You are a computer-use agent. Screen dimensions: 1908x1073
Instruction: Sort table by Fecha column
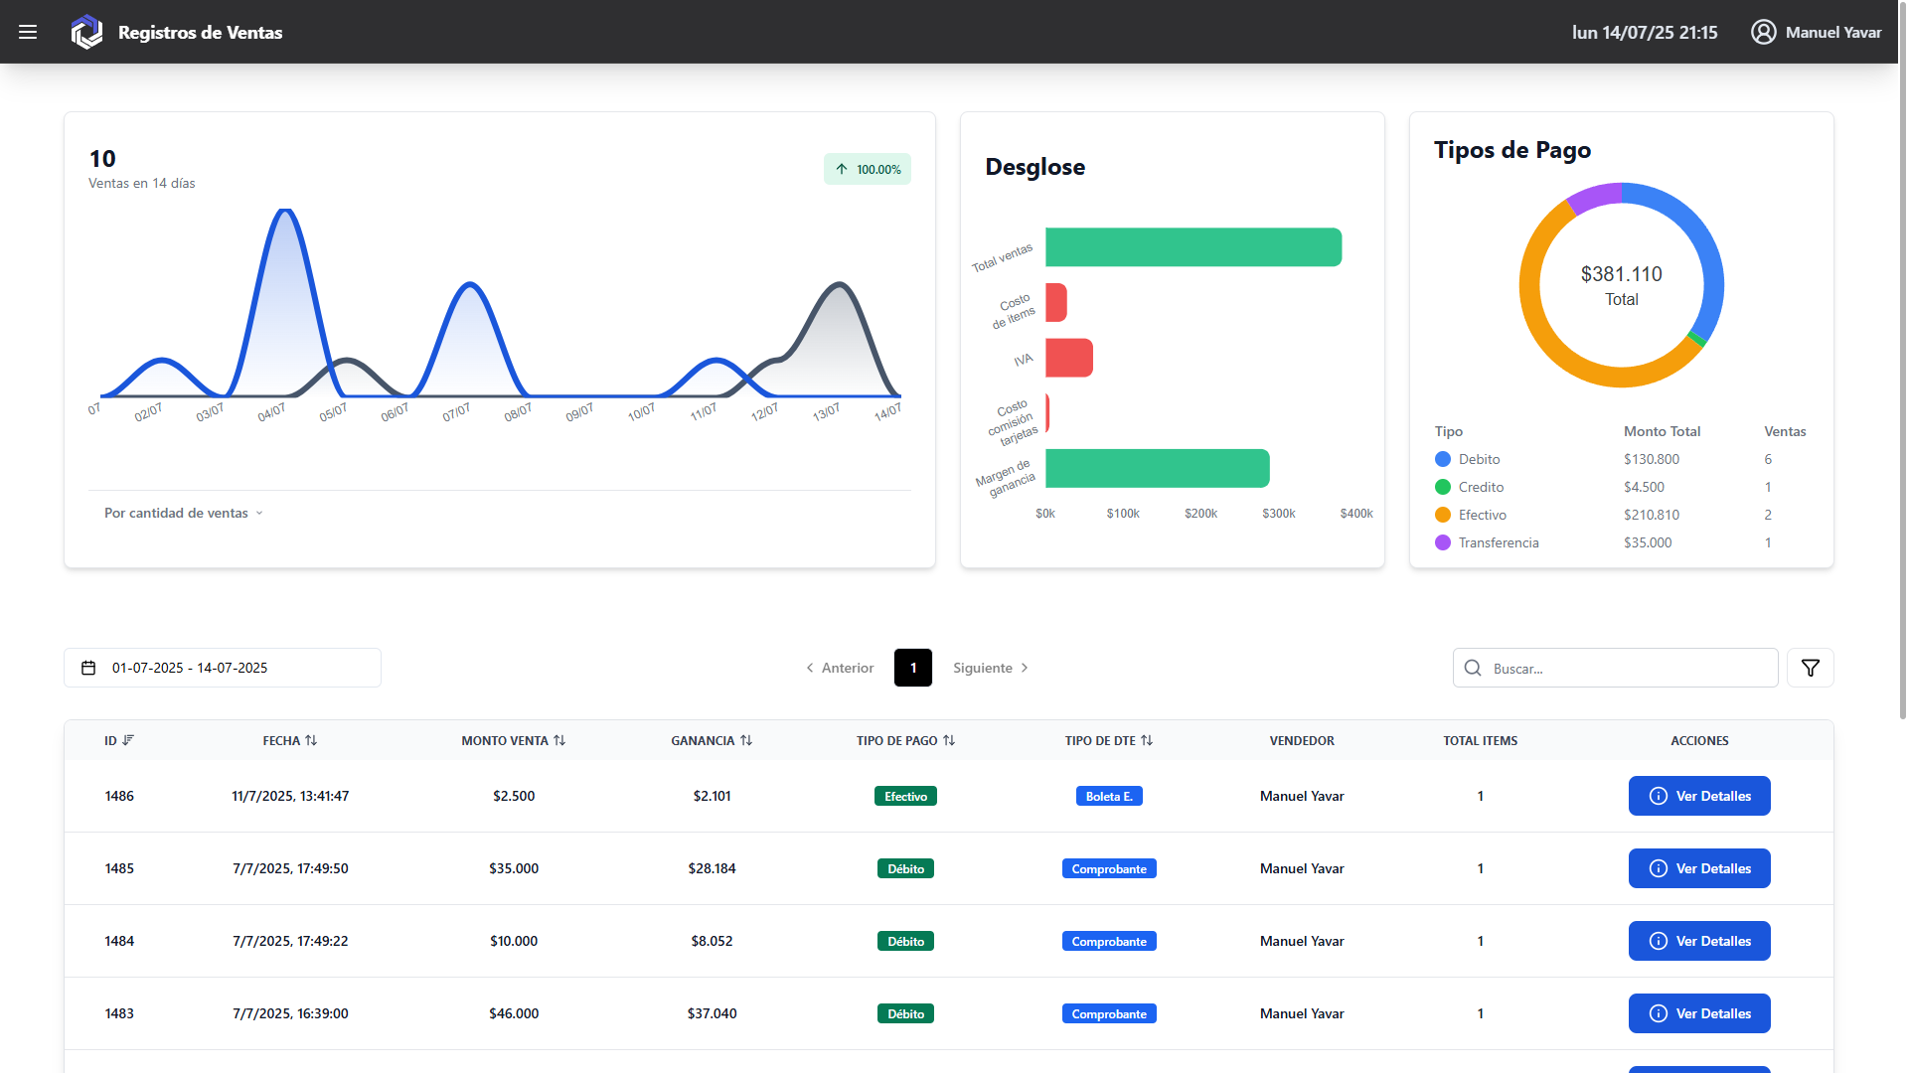pos(290,740)
